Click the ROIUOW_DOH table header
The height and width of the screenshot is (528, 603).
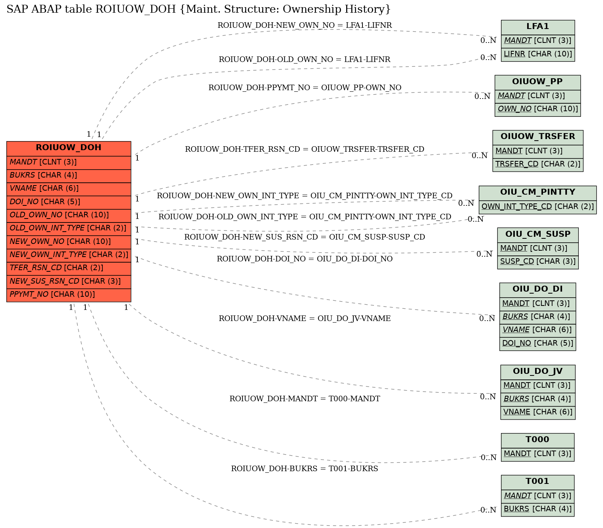[69, 148]
